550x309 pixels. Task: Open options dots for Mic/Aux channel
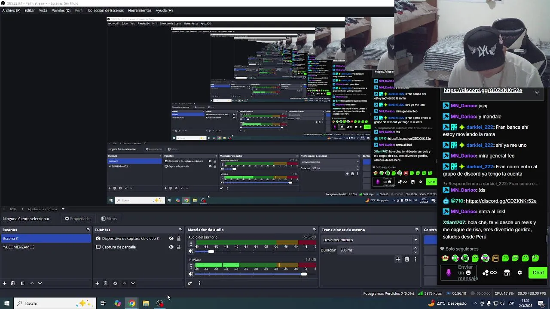191,267
